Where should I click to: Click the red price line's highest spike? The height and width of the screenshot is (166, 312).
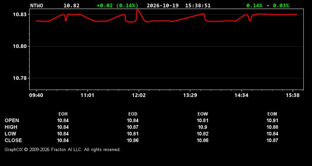138,10
